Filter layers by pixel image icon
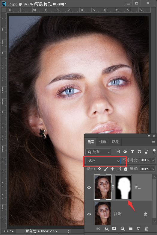The height and width of the screenshot is (235, 157). point(118,152)
